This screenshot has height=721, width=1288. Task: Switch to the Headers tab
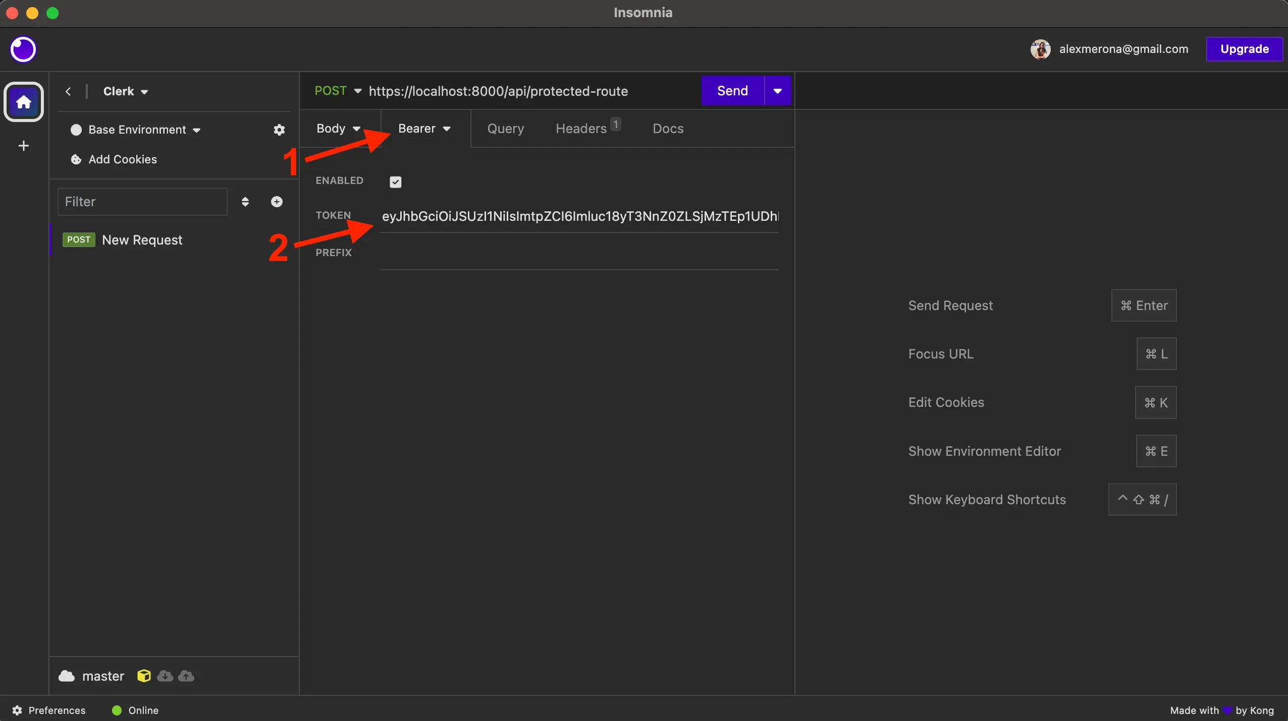pyautogui.click(x=580, y=129)
